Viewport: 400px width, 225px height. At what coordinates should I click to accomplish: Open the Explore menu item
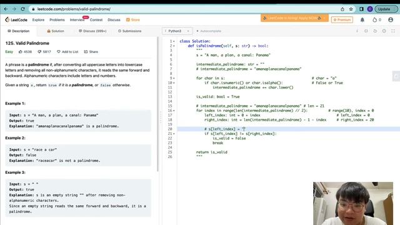(x=38, y=20)
